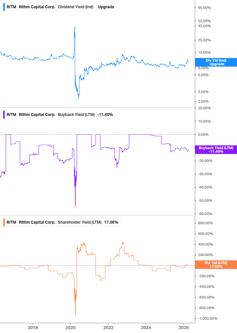The height and width of the screenshot is (333, 237).
Task: Click the blue Div Yld (Ind) axis tag
Action: click(216, 62)
